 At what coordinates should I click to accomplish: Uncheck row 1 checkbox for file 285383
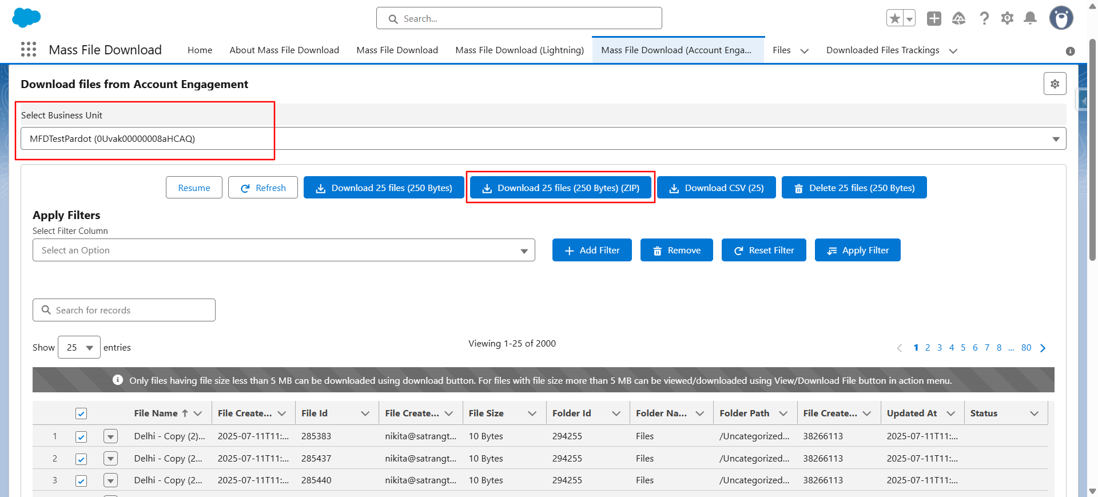point(81,436)
